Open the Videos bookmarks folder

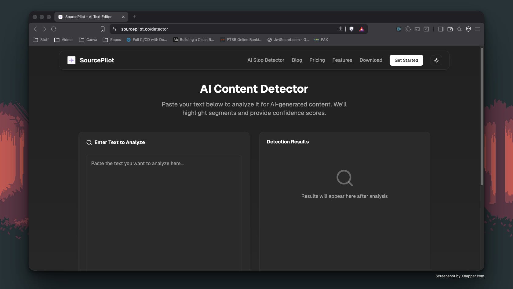(x=64, y=40)
